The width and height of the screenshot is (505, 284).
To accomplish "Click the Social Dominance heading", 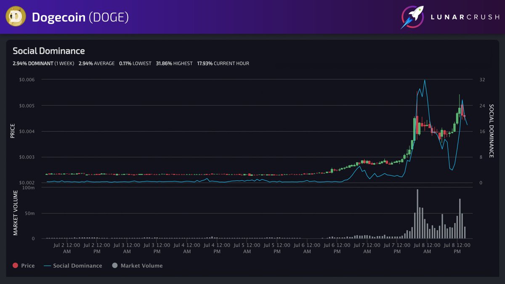I will pyautogui.click(x=49, y=51).
